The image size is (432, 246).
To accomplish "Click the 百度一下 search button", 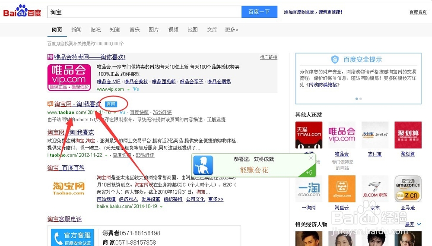I will tap(259, 12).
